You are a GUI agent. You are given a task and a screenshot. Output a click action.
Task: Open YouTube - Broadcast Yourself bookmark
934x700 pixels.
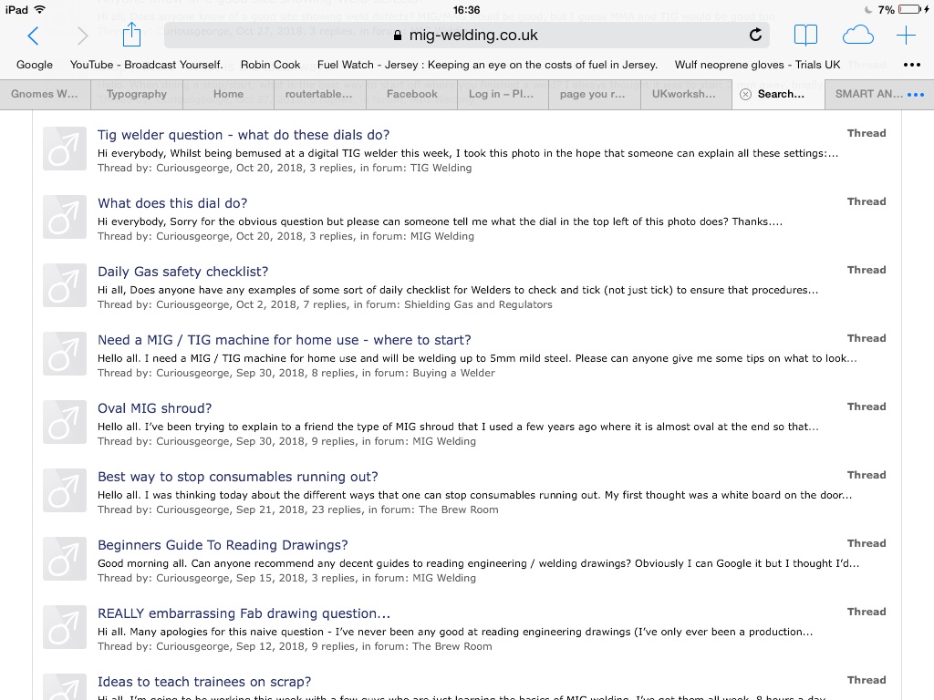click(147, 65)
